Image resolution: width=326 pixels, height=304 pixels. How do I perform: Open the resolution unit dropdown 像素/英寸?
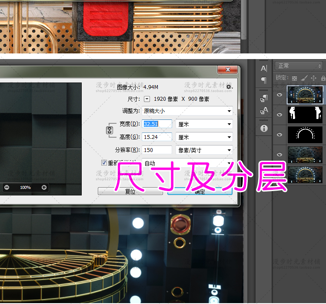[204, 150]
